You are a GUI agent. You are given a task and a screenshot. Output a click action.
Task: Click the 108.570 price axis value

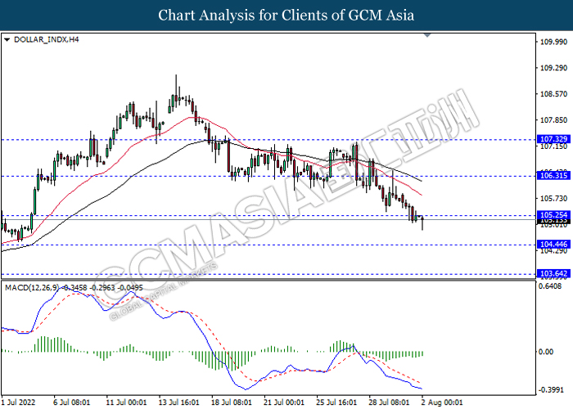coord(553,94)
